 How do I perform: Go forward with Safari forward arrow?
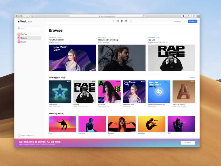[x=28, y=16]
